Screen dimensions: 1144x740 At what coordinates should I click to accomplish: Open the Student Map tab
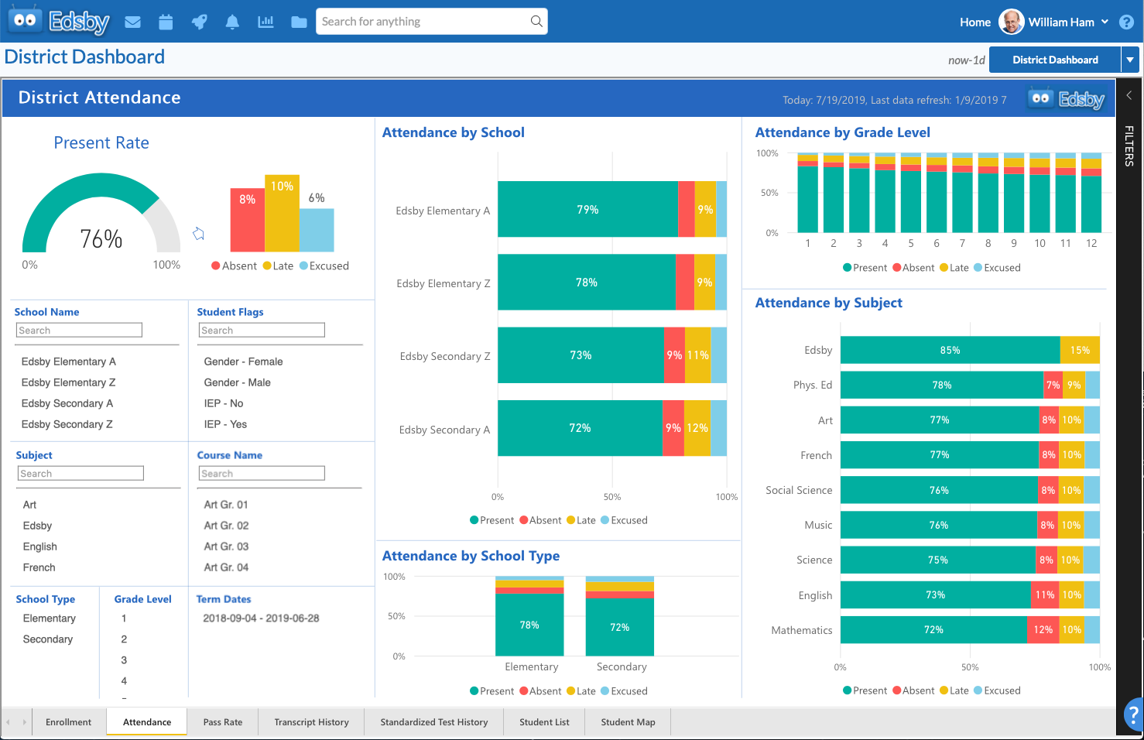click(x=628, y=722)
